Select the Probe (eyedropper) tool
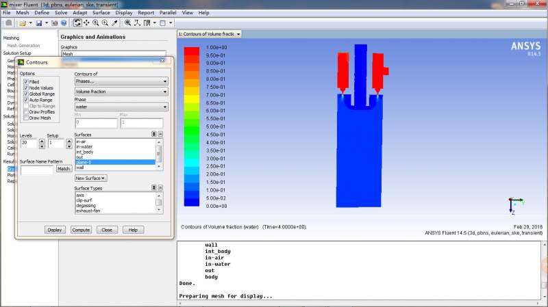548x307 pixels. 114,23
